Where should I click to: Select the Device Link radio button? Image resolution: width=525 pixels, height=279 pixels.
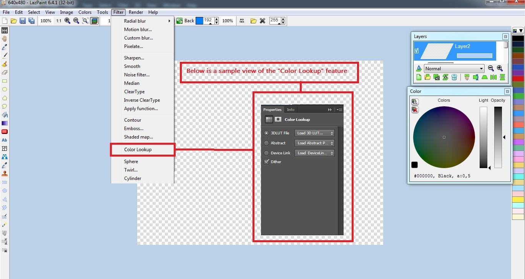pyautogui.click(x=267, y=153)
